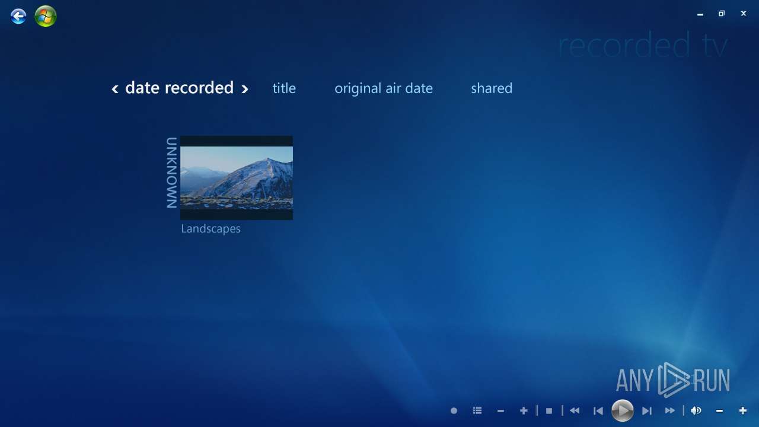Lower volume with the minus button
Screen dimensions: 759x427
[x=719, y=410]
